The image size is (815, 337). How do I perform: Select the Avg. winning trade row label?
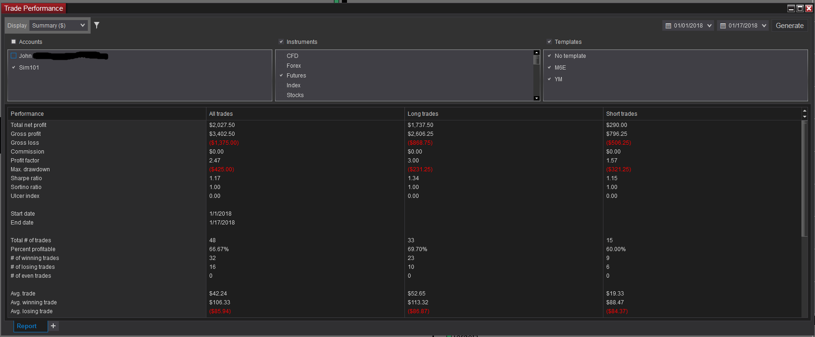click(x=34, y=302)
